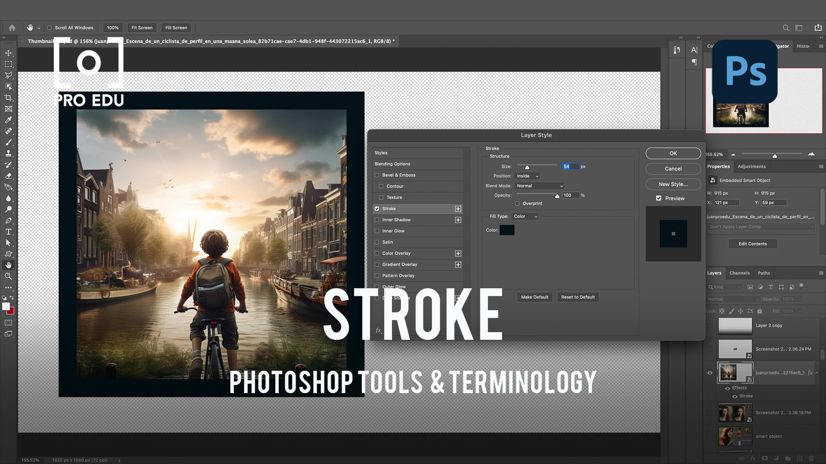826x464 pixels.
Task: Activate the Type tool
Action: coord(9,232)
